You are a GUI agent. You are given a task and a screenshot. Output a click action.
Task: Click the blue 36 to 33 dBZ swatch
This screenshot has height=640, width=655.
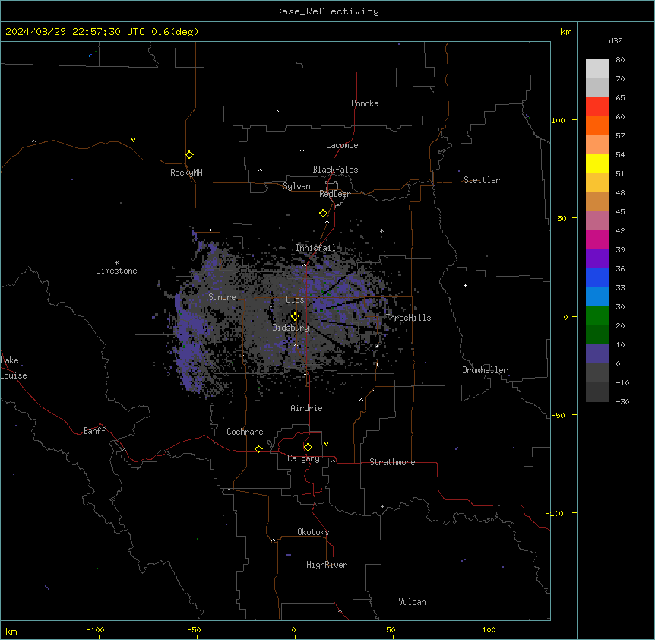click(x=597, y=277)
